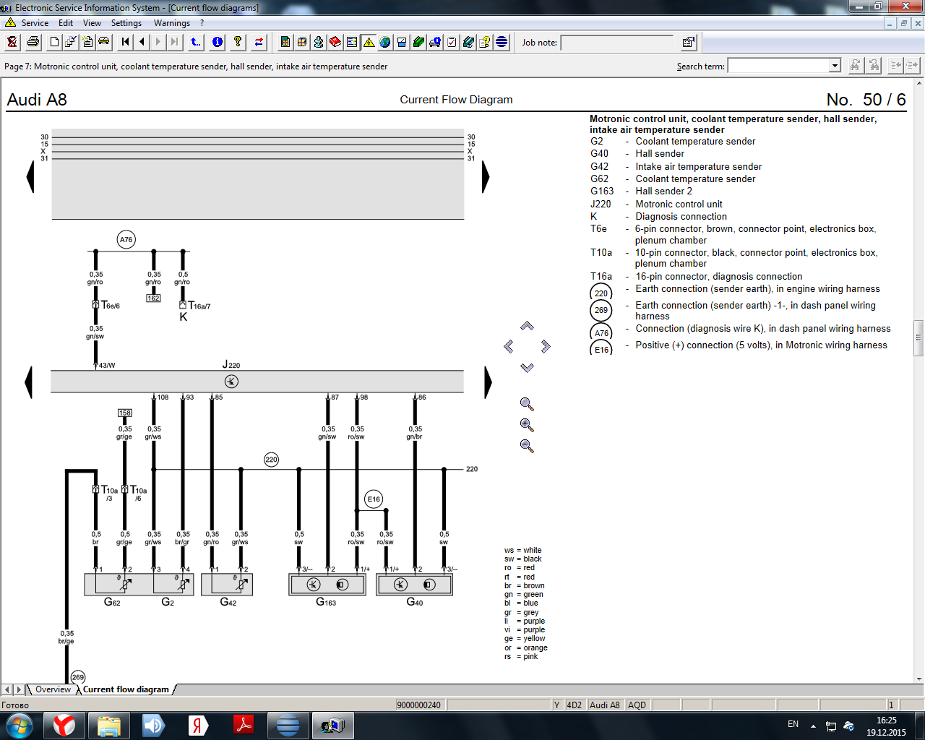Follow the lower right black J220 arrow
Screen dimensions: 925x740
pyautogui.click(x=488, y=382)
